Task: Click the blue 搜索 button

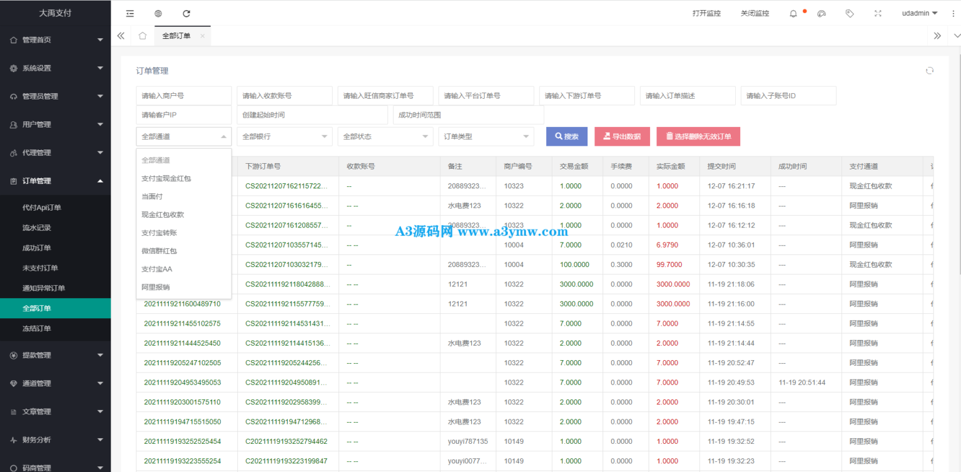Action: [567, 136]
